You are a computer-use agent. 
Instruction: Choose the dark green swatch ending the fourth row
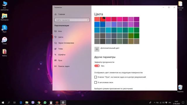coord(136,36)
